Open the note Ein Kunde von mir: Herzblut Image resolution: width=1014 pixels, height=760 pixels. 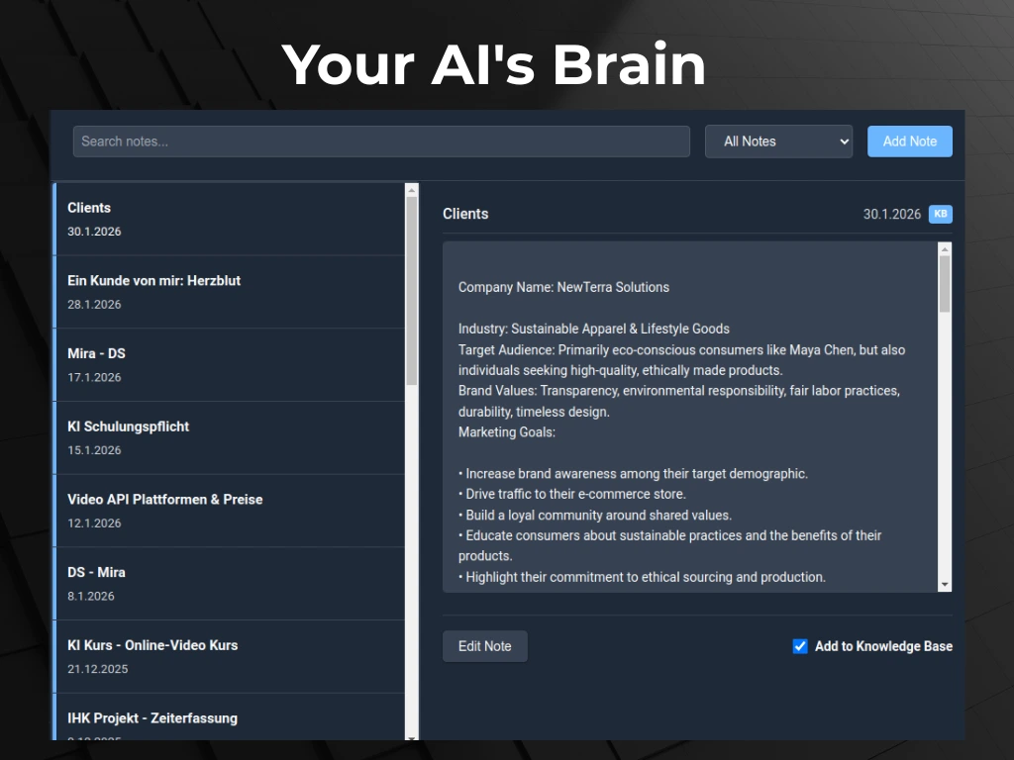coord(228,291)
